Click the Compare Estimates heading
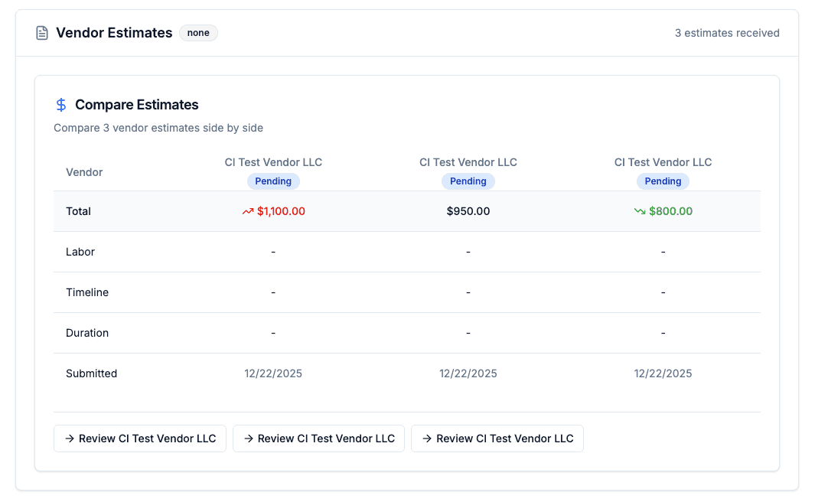The image size is (815, 502). point(136,105)
